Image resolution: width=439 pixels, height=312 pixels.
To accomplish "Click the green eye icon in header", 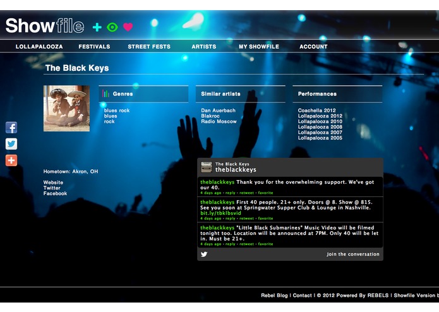I will (112, 27).
